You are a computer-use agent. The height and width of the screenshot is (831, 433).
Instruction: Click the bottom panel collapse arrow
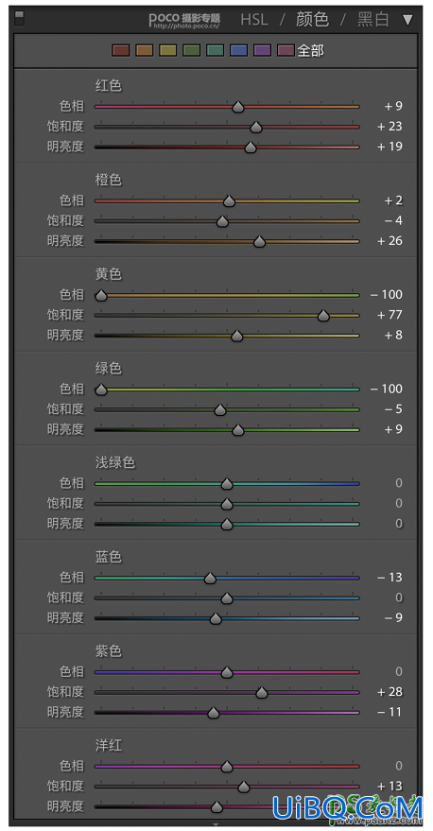[216, 824]
